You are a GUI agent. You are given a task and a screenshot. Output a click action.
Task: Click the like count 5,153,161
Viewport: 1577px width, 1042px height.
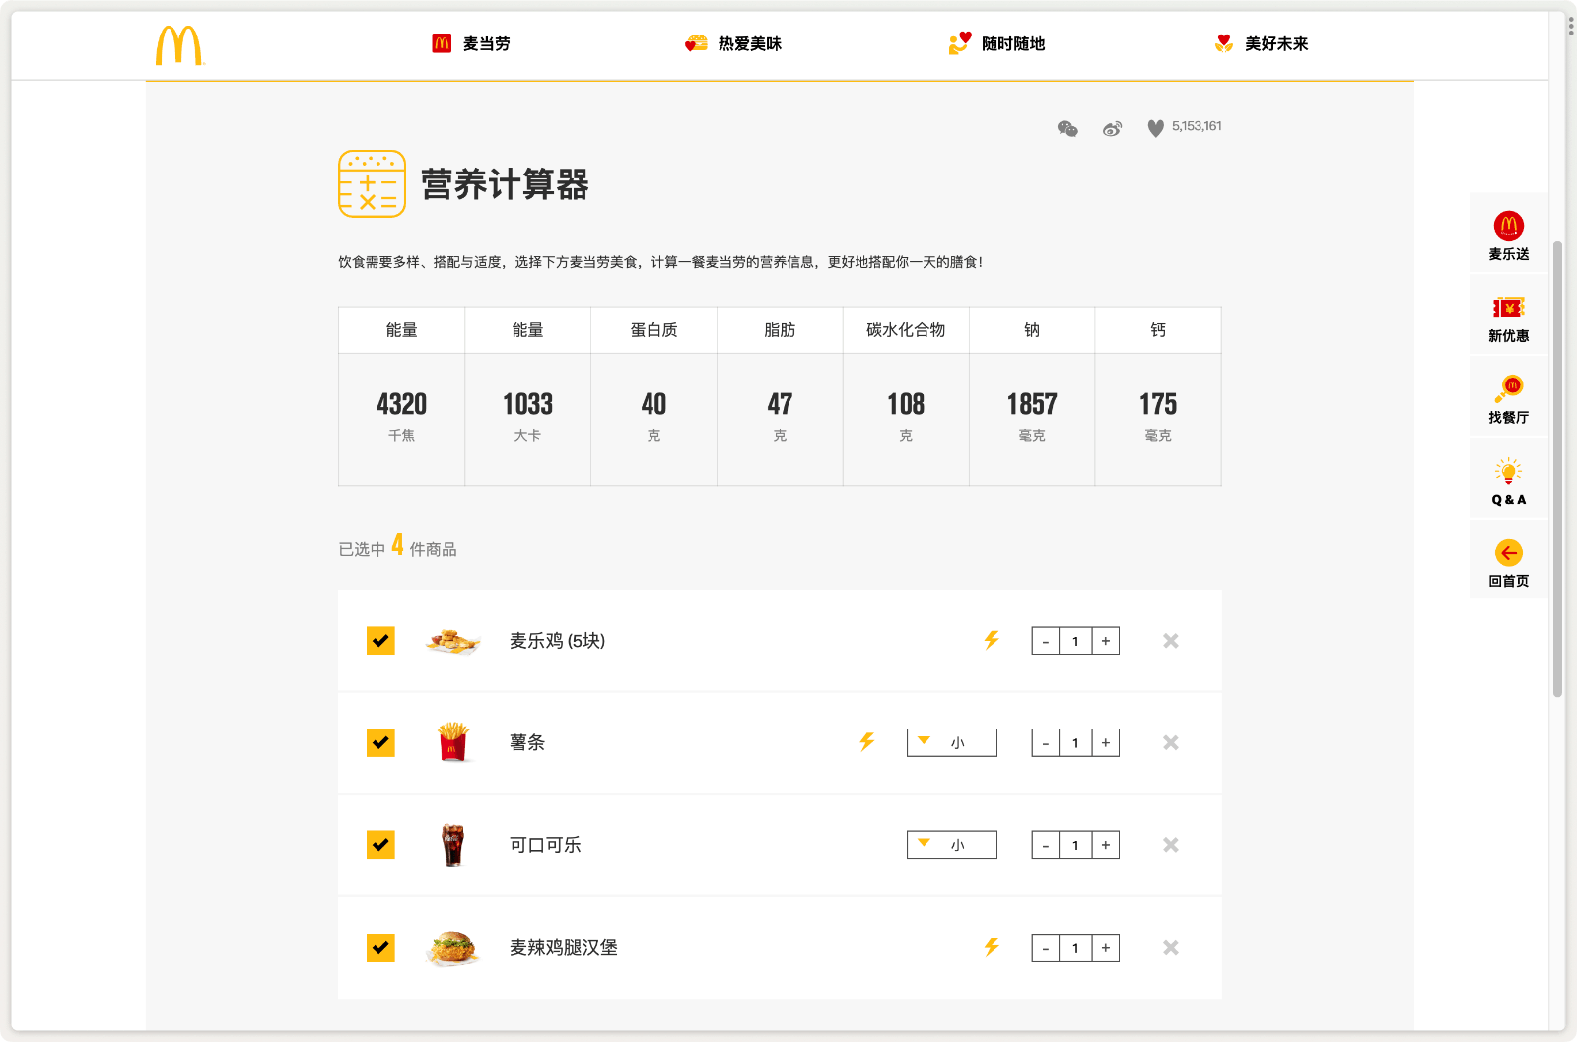point(1197,126)
